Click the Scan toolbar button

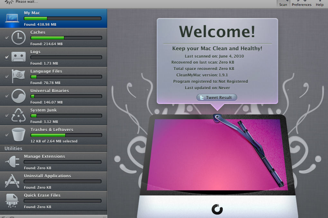tap(283, 3)
